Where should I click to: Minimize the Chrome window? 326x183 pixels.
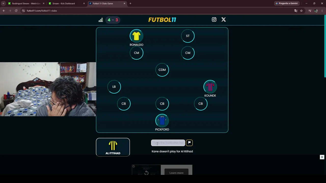[306, 4]
